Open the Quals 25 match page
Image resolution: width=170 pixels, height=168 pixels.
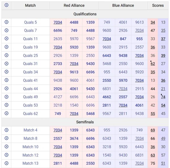pos(30,55)
